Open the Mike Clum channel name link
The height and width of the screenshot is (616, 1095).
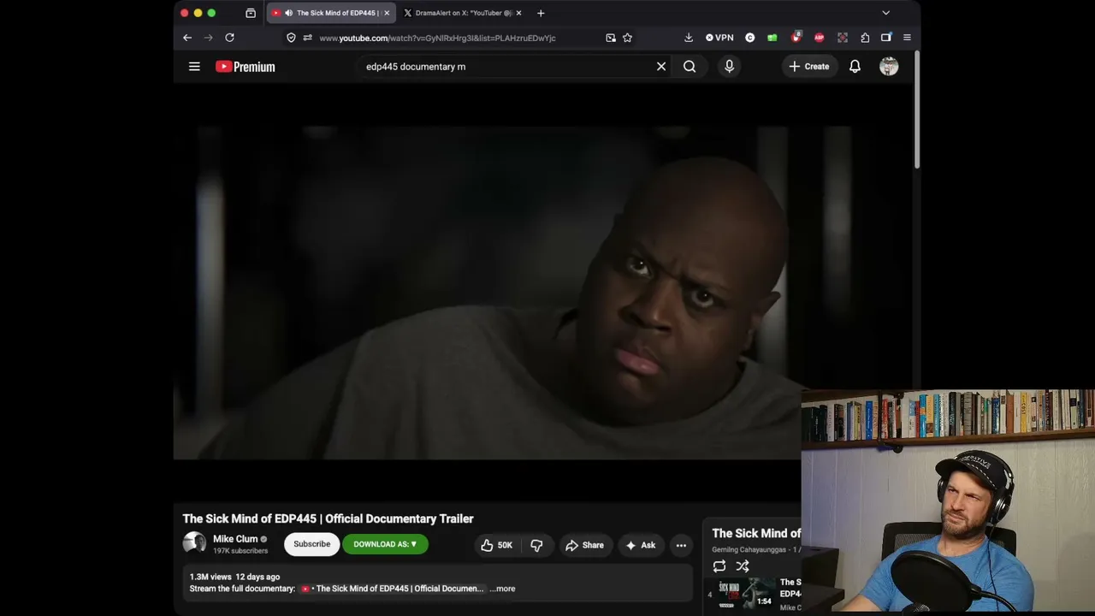point(235,539)
